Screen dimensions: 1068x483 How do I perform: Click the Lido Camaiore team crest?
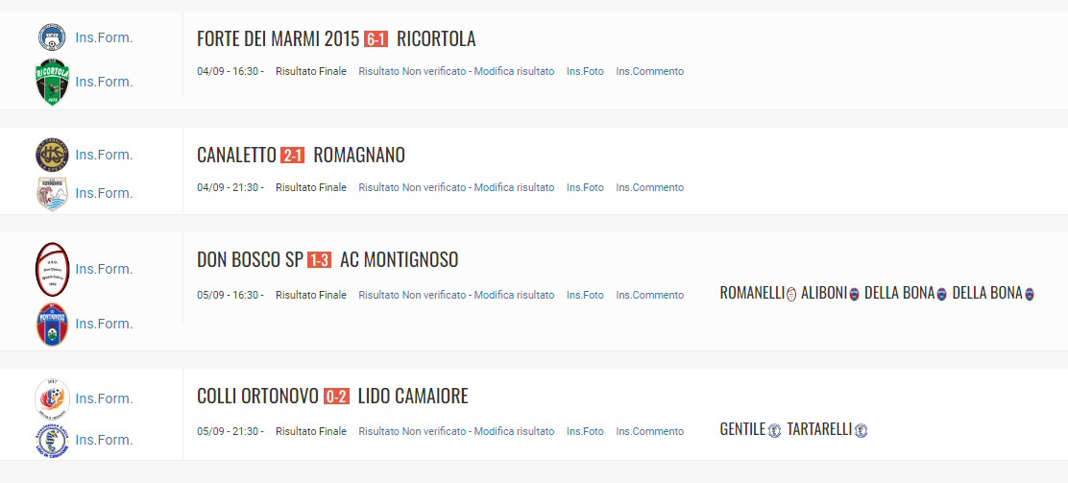click(53, 440)
